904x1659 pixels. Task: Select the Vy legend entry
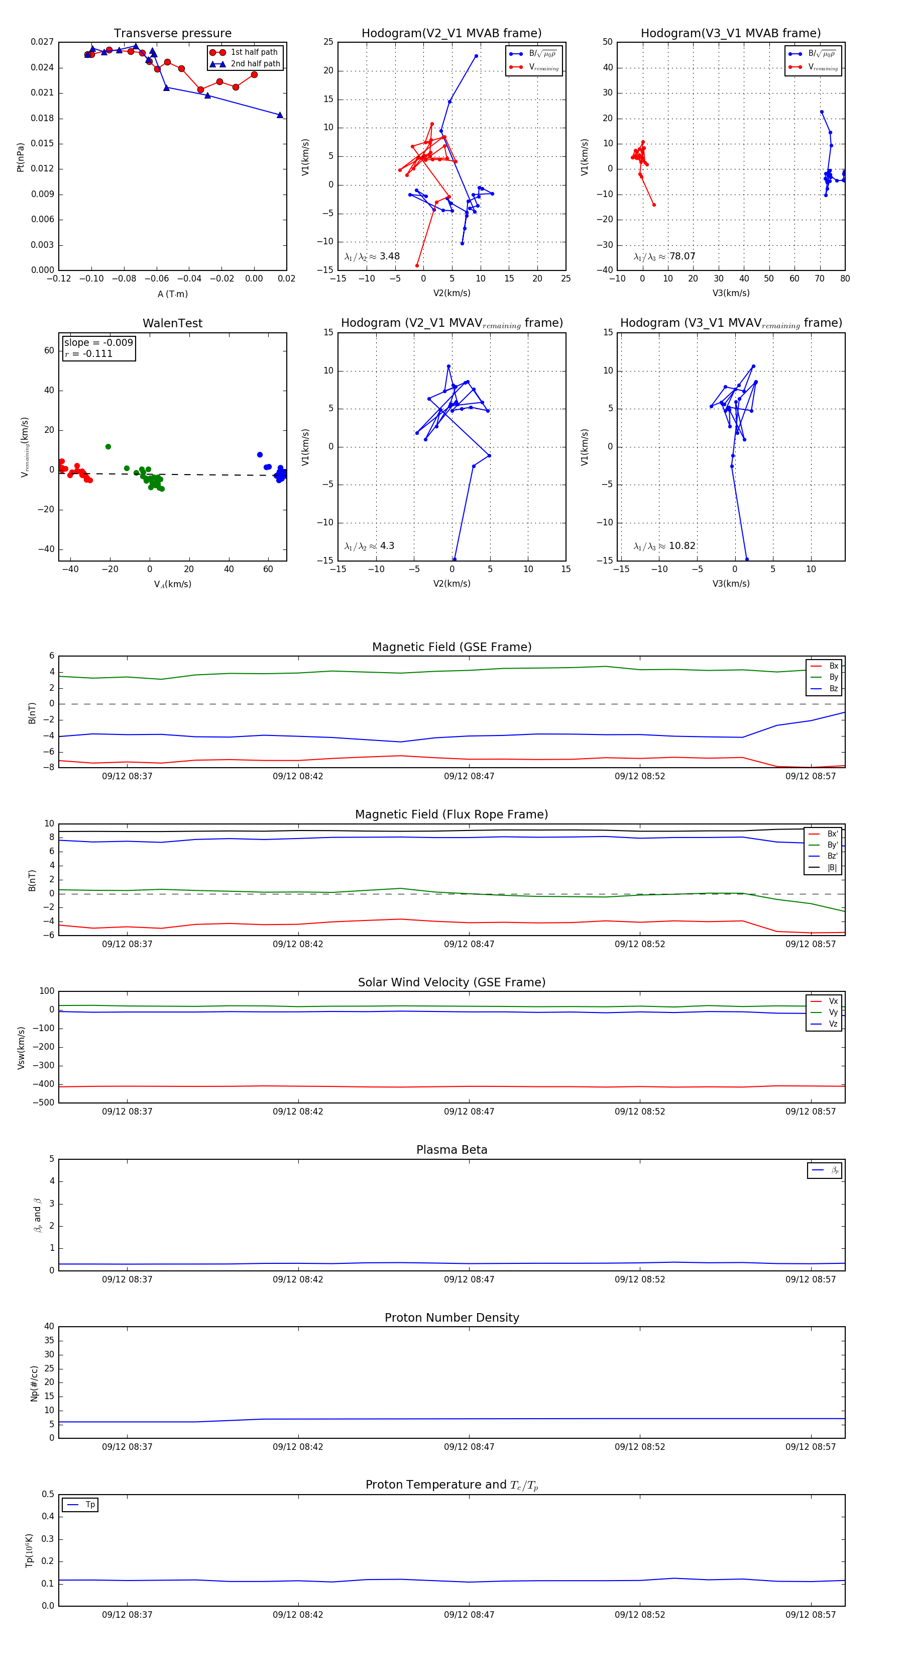point(824,1013)
